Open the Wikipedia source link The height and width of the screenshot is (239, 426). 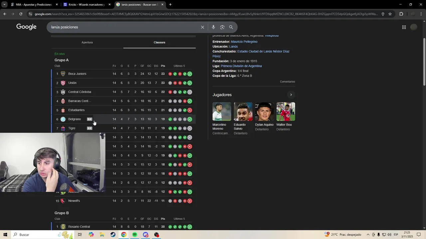click(272, 36)
